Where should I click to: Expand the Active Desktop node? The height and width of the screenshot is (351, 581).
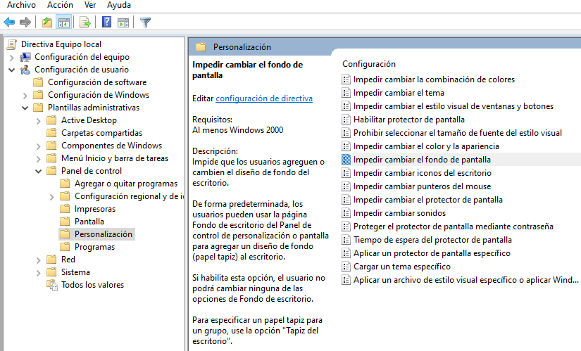point(38,121)
